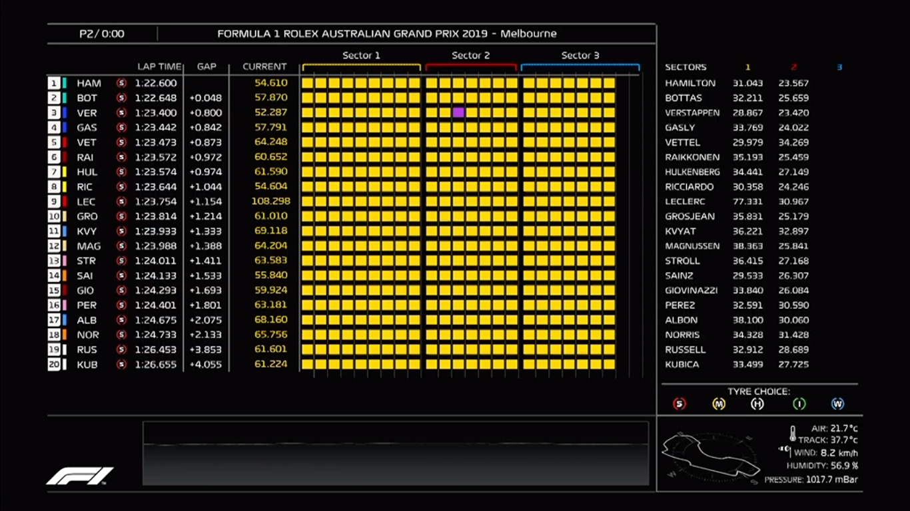Image resolution: width=910 pixels, height=511 pixels.
Task: Click VETTEL sector 2 time 34.269
Action: pyautogui.click(x=794, y=142)
